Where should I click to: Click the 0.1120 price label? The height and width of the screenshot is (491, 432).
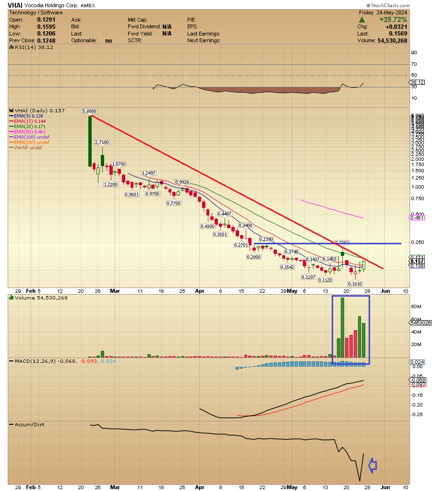pos(325,280)
